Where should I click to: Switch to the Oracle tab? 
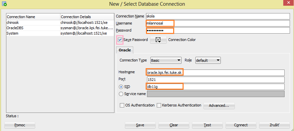click(125, 50)
